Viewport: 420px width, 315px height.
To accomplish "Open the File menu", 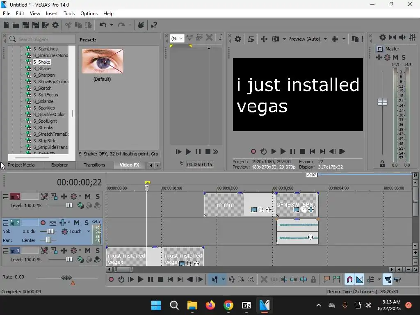I will pyautogui.click(x=7, y=14).
